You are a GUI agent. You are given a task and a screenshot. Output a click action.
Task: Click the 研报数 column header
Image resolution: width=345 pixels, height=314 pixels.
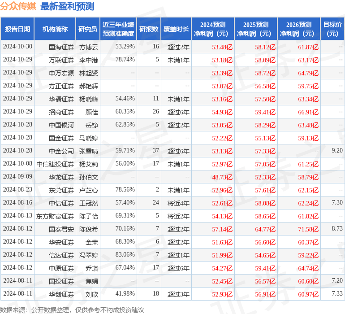coord(149,29)
